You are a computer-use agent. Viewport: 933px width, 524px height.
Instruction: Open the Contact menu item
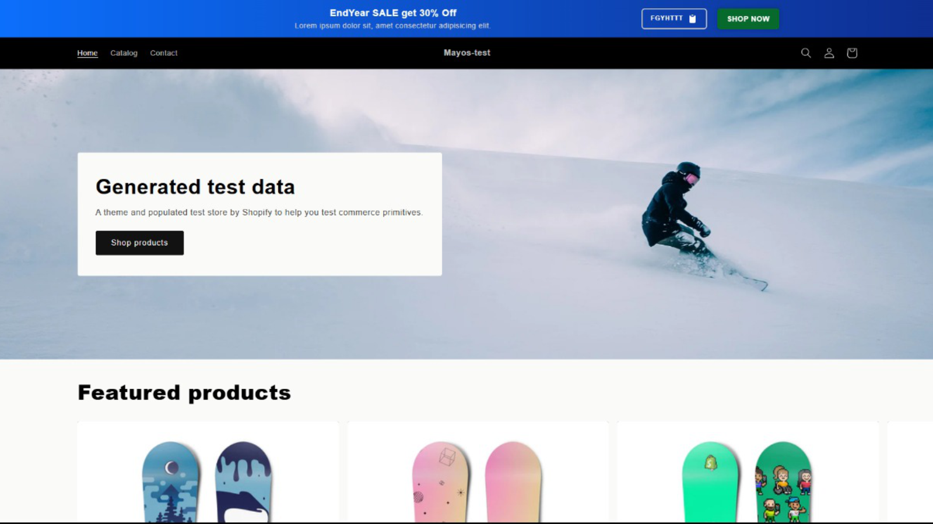click(164, 53)
